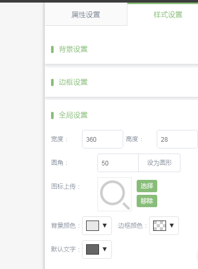Click the dark gray 默认文字 color swatch
The image size is (198, 269).
click(92, 249)
